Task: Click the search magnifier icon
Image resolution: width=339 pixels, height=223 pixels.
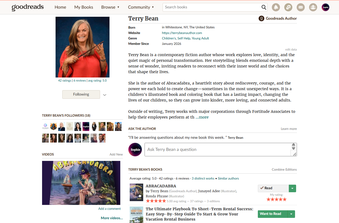Action: (264, 7)
